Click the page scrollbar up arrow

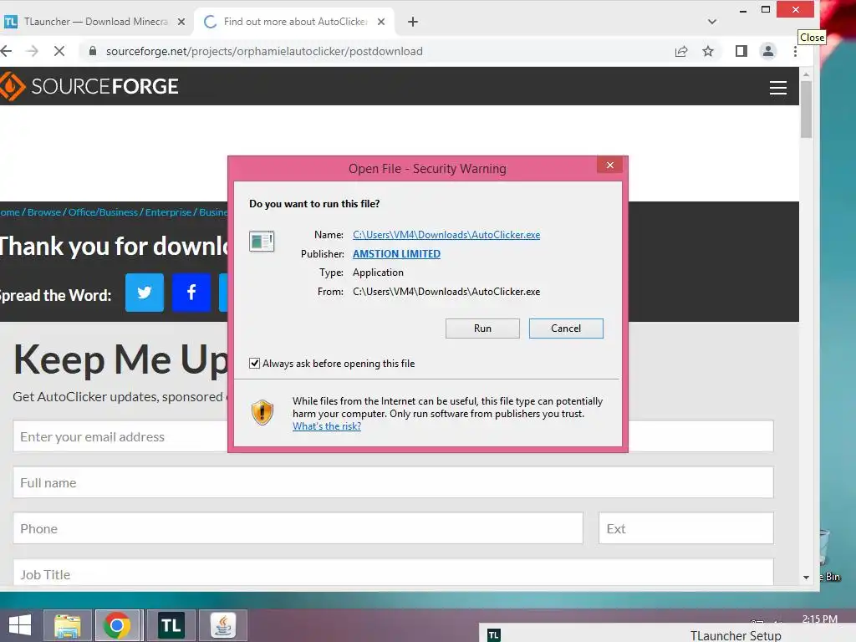[807, 74]
